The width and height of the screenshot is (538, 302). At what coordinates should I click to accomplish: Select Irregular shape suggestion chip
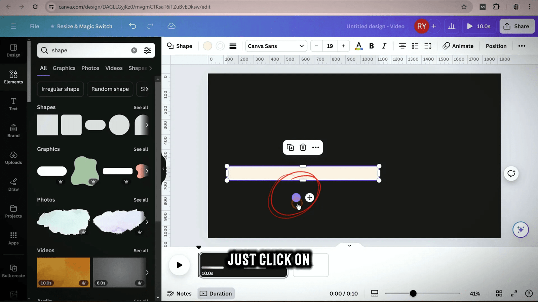[x=61, y=89]
